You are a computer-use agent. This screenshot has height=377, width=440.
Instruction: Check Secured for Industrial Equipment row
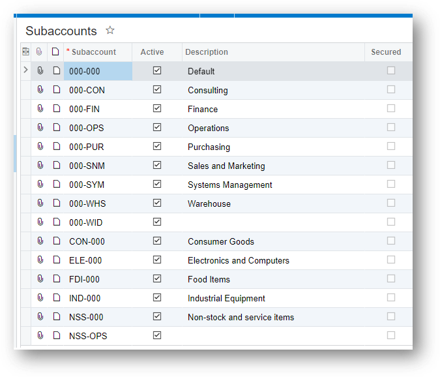tap(391, 297)
